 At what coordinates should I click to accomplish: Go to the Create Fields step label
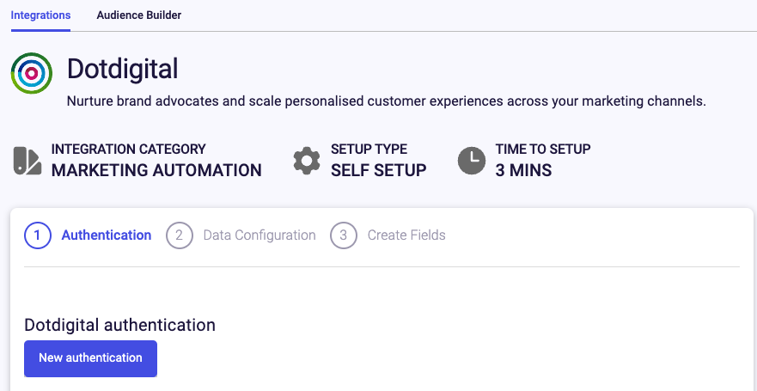pyautogui.click(x=406, y=235)
